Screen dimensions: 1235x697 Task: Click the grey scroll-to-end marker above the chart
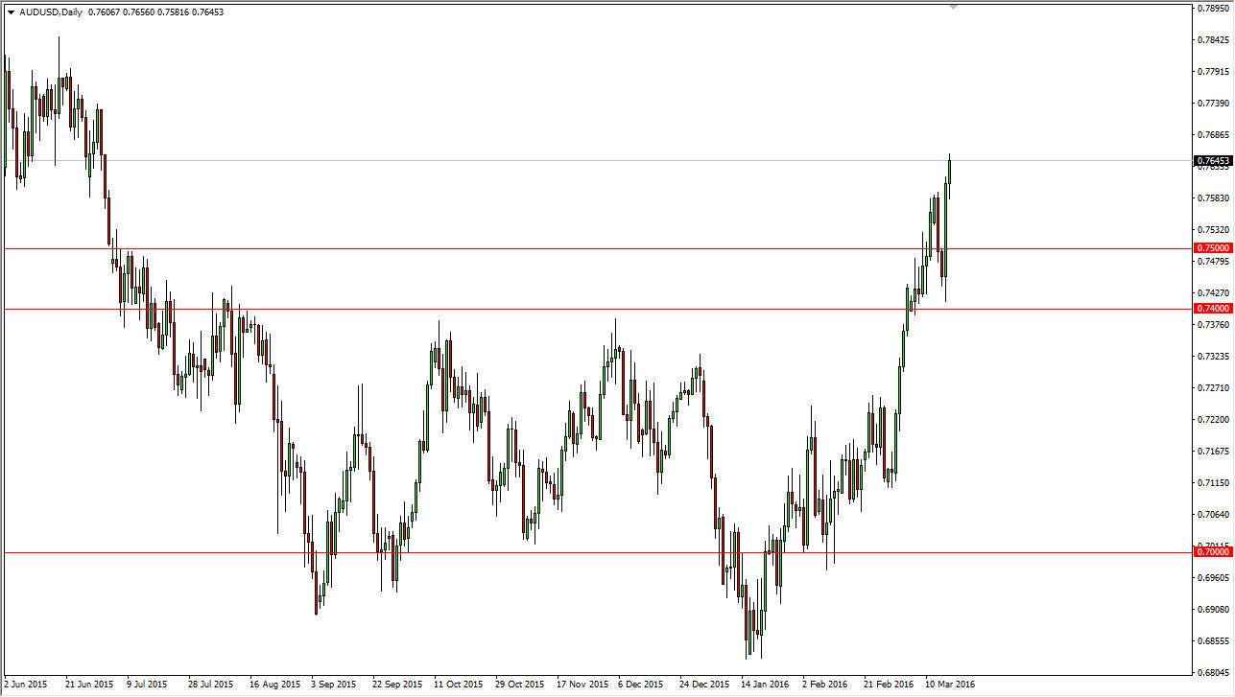coord(953,7)
